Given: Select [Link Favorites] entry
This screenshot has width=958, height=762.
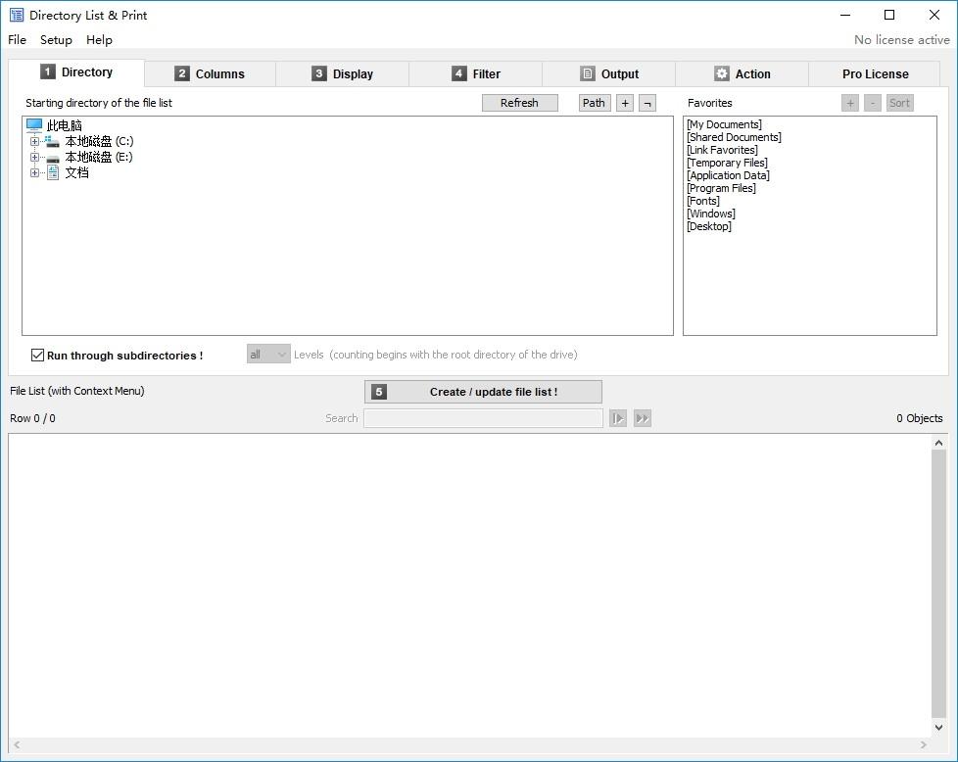Looking at the screenshot, I should (x=722, y=150).
